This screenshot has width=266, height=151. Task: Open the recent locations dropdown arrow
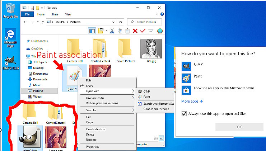click(38, 22)
